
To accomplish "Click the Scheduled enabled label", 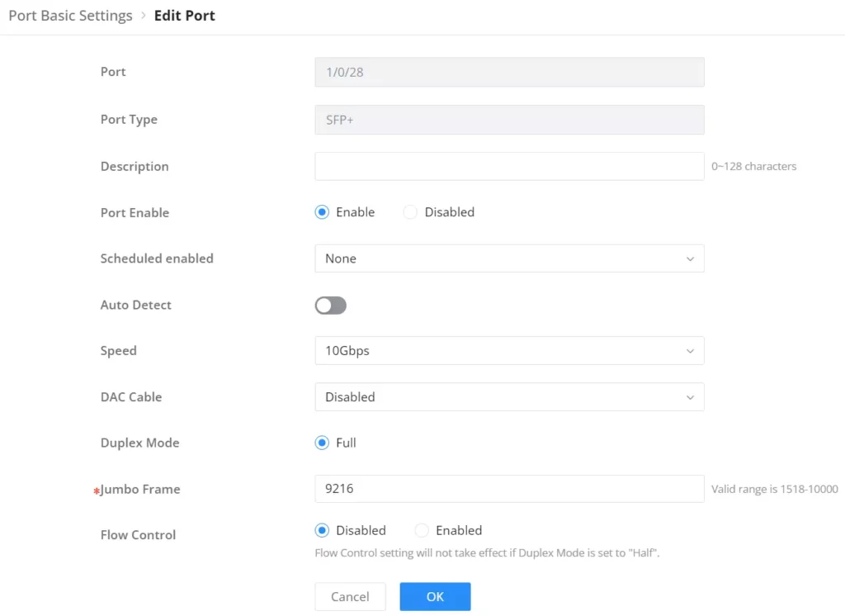I will coord(157,258).
